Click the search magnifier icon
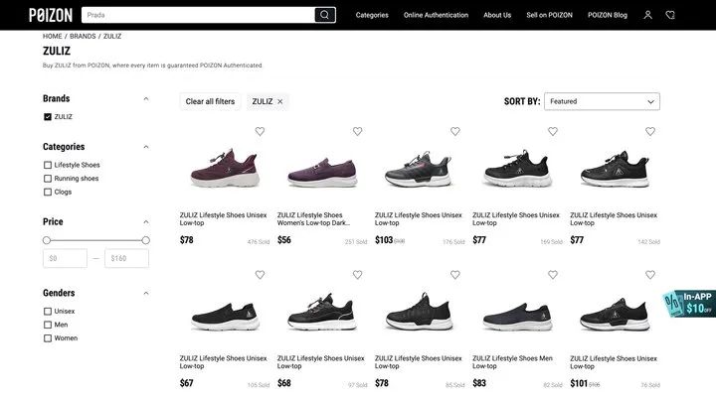 click(x=323, y=15)
